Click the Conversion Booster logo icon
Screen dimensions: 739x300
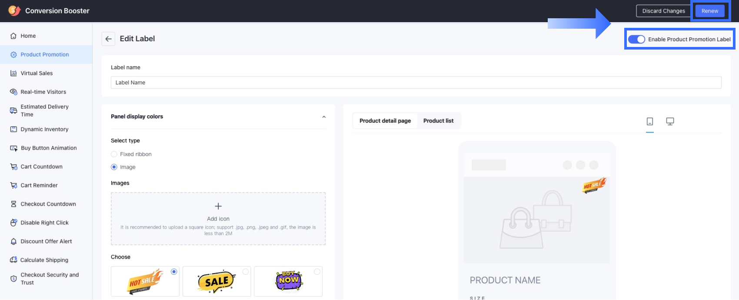[14, 10]
